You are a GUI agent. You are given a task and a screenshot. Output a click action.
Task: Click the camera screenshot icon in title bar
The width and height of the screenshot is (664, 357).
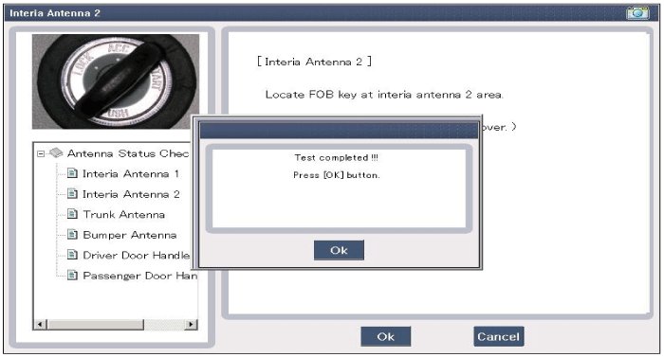tap(637, 12)
